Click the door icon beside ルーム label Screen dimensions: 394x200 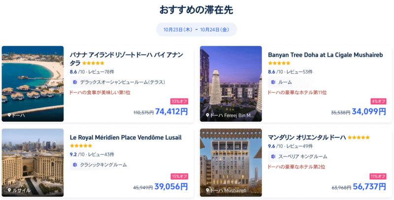click(273, 82)
